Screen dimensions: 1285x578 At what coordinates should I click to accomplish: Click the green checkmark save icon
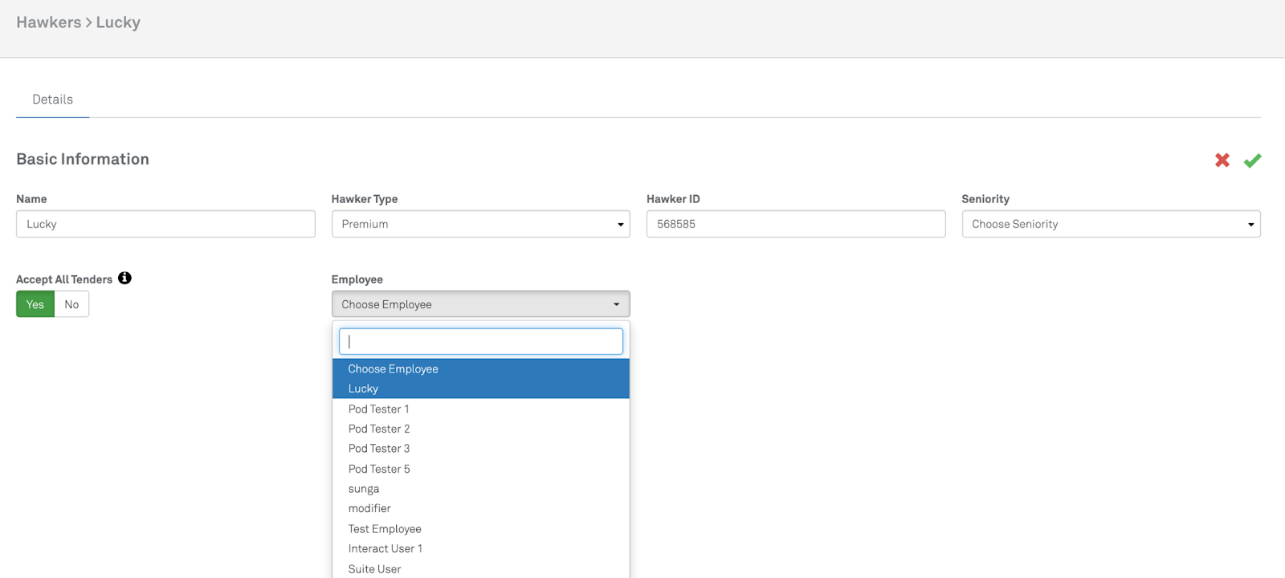(x=1252, y=161)
